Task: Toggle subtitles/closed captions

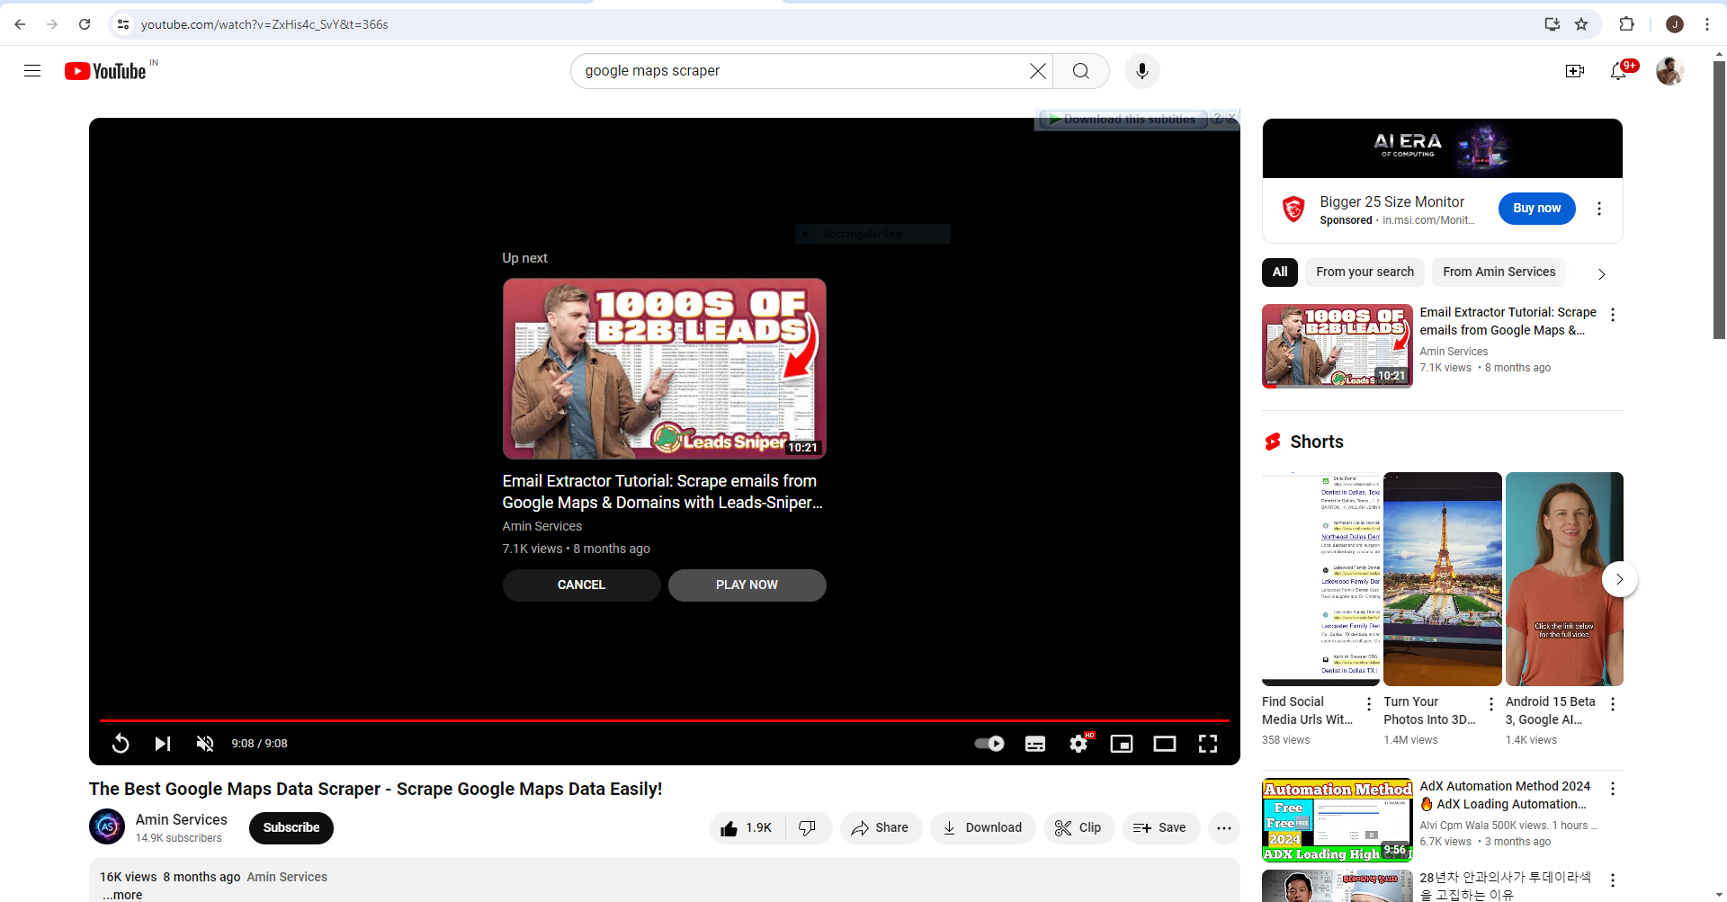Action: 1035,744
